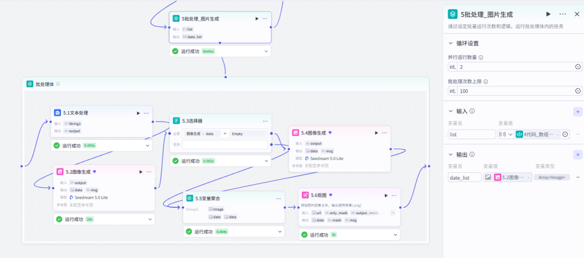
Task: Run the 5.4图像生成 node
Action: tap(376, 133)
